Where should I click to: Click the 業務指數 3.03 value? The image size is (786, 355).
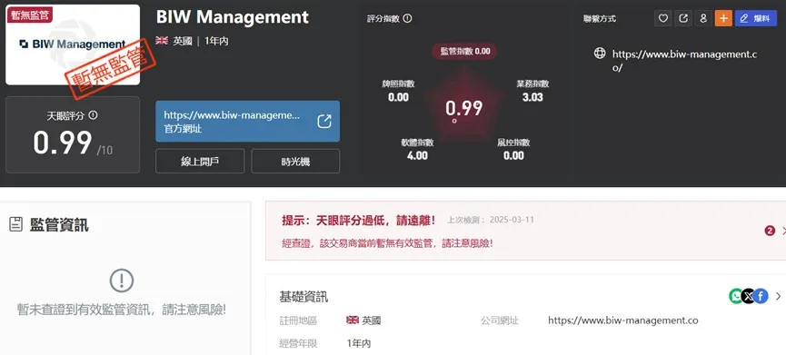(532, 97)
